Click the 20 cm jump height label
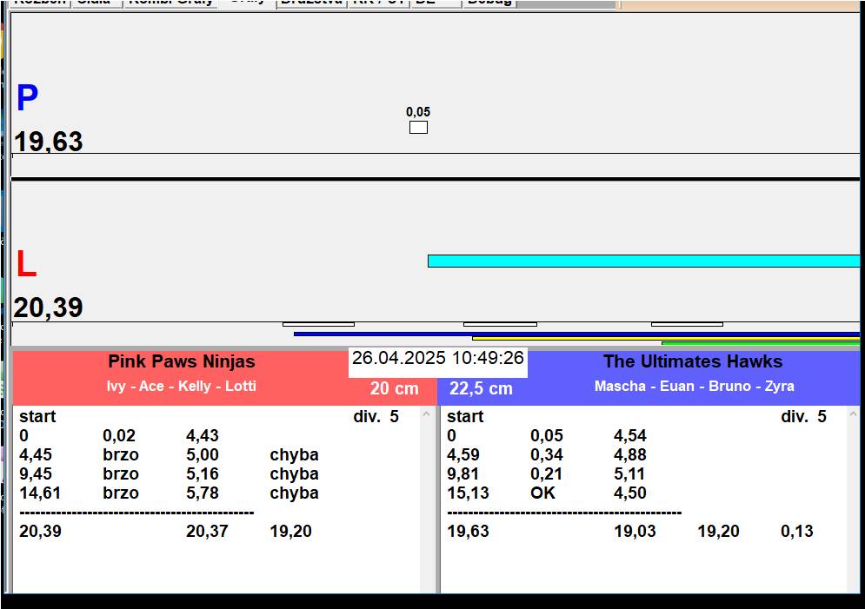 click(395, 388)
